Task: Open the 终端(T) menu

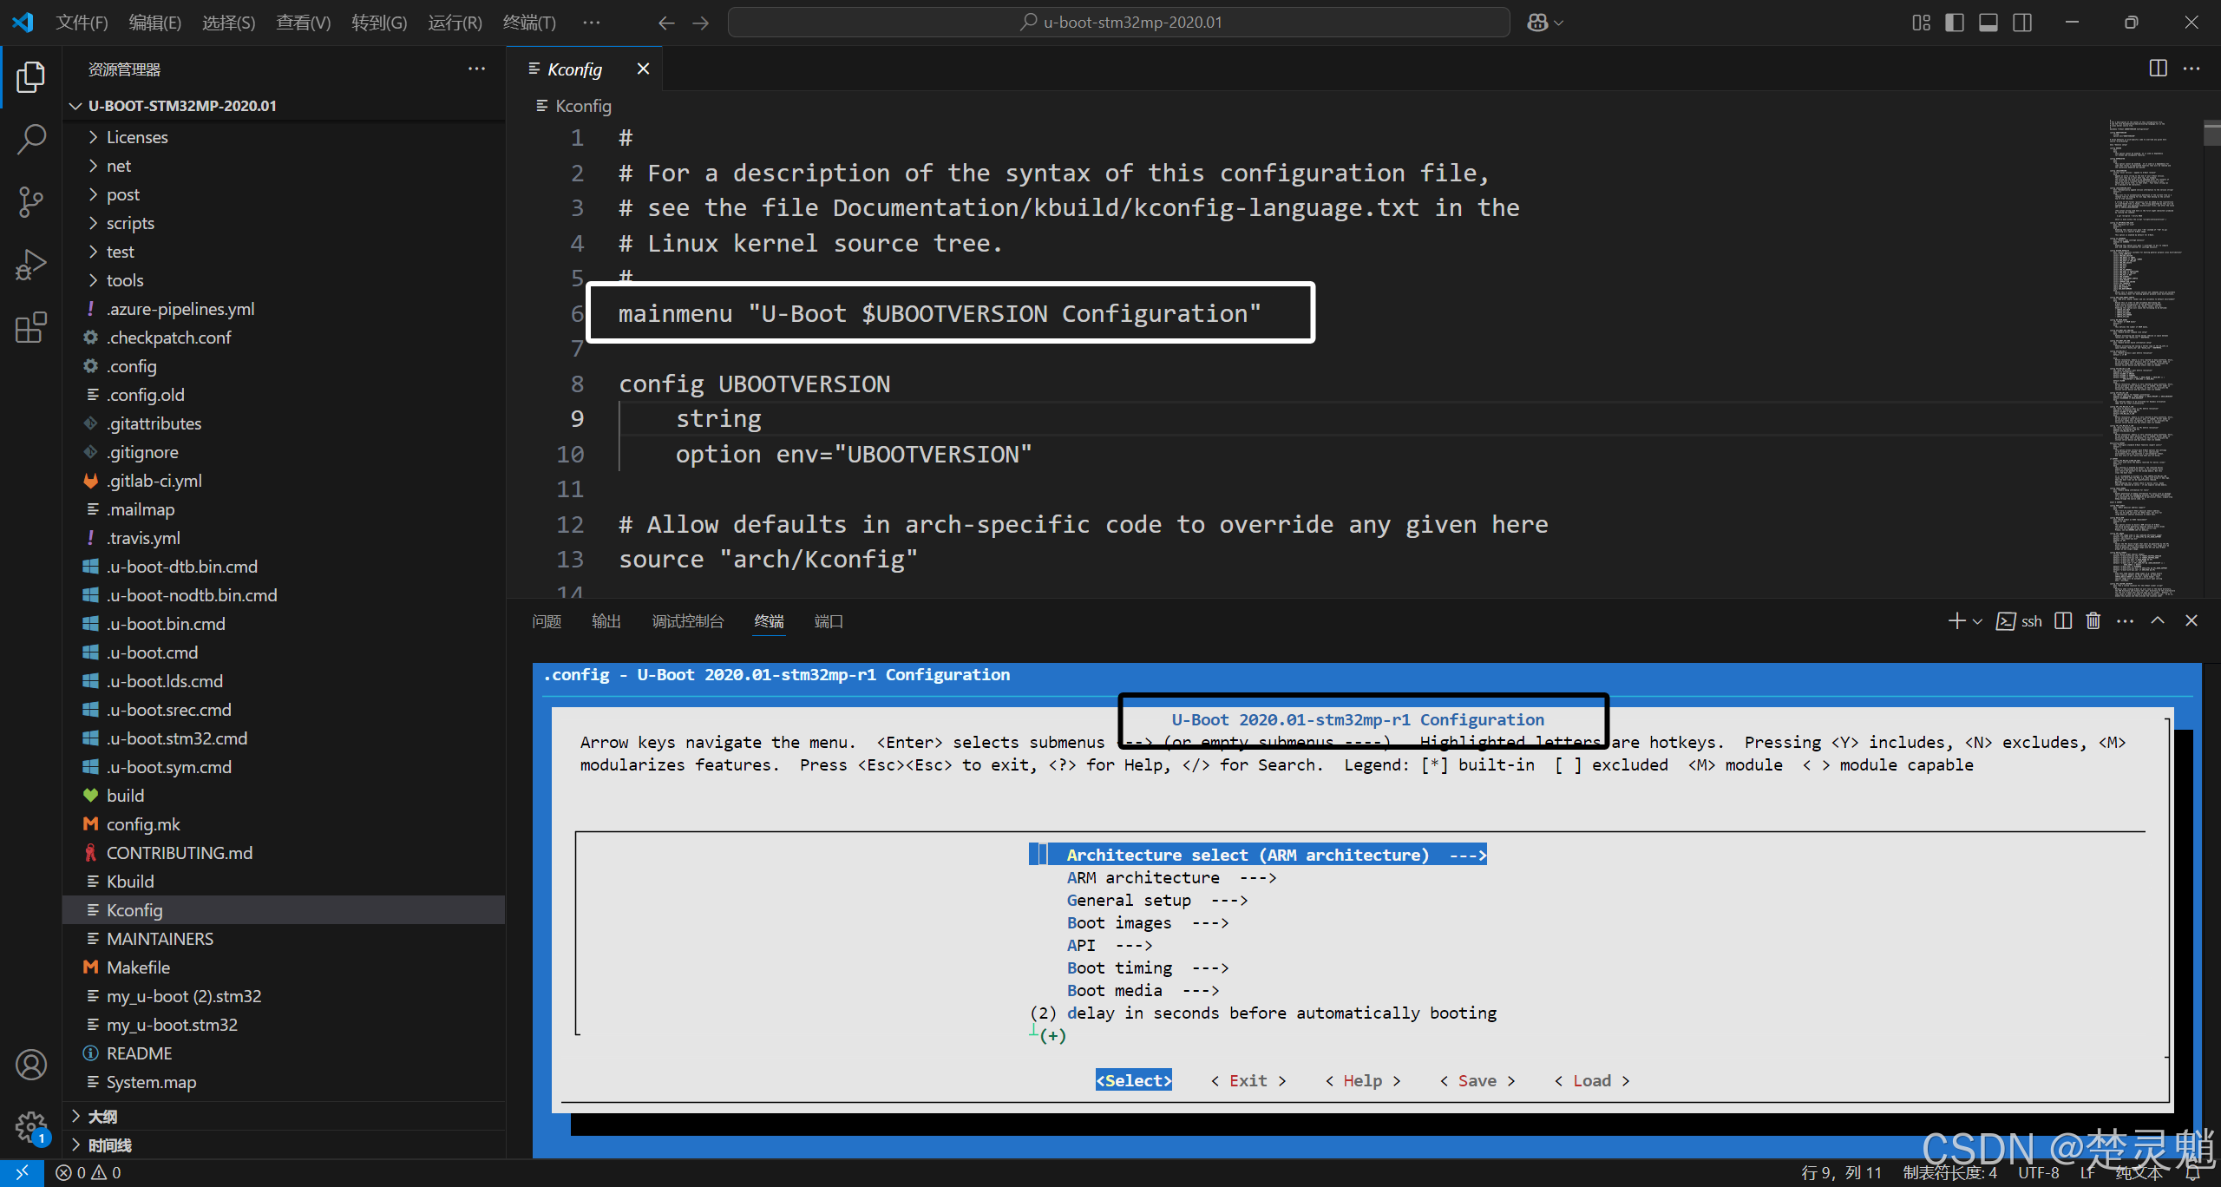Action: pyautogui.click(x=529, y=23)
